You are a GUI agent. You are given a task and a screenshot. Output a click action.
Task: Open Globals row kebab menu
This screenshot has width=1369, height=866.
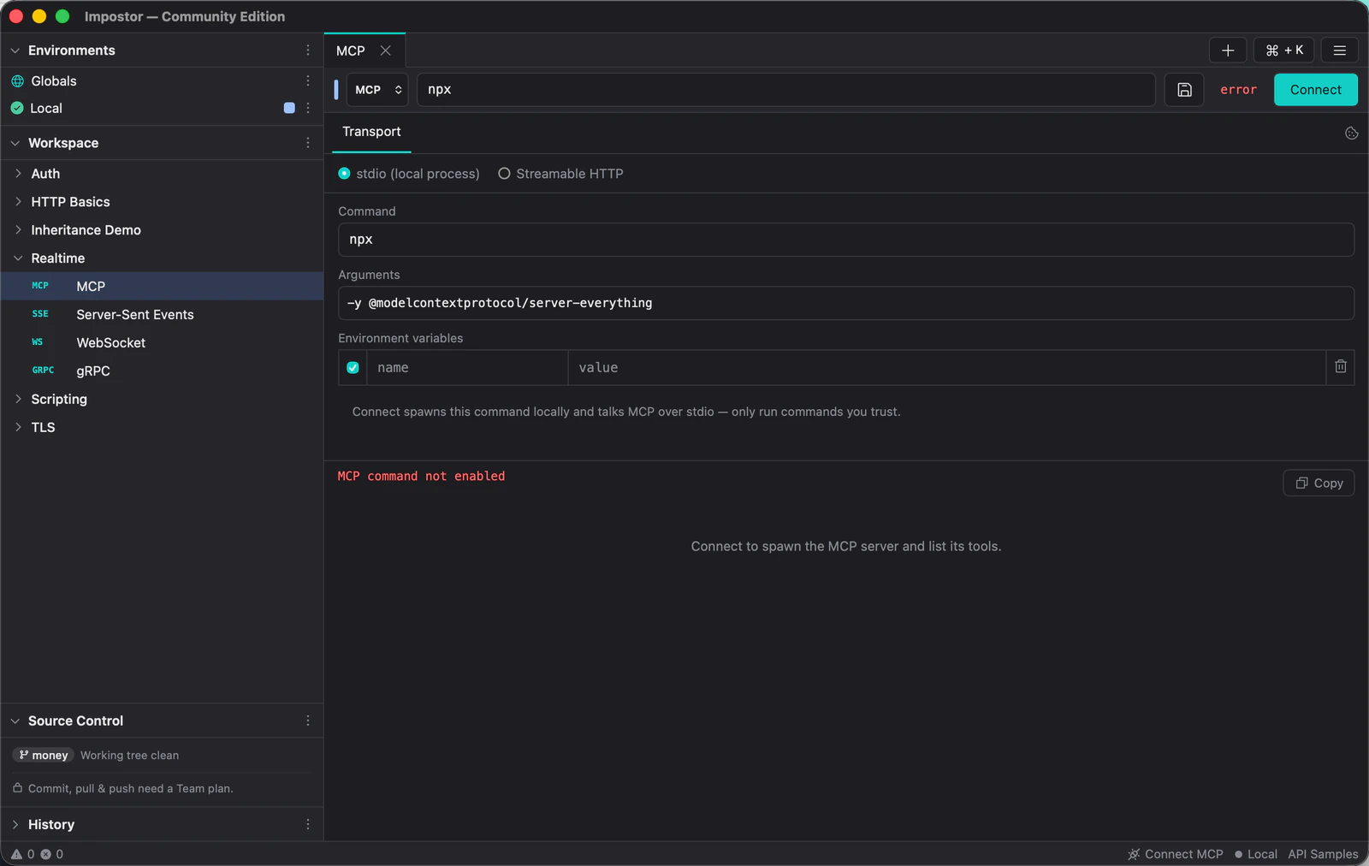point(308,80)
